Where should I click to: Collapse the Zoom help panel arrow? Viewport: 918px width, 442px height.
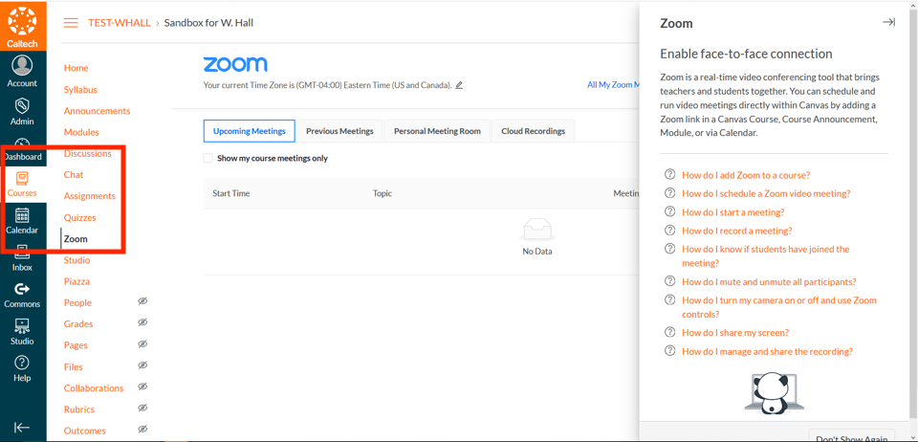(x=888, y=22)
